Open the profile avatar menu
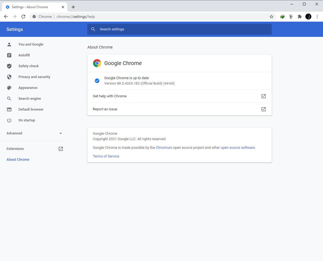Screen dimensions: 323x261 (x=308, y=17)
